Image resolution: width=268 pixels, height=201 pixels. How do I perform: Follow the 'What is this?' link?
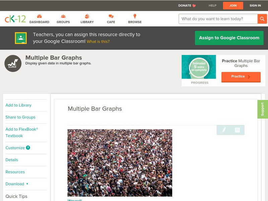pos(98,42)
